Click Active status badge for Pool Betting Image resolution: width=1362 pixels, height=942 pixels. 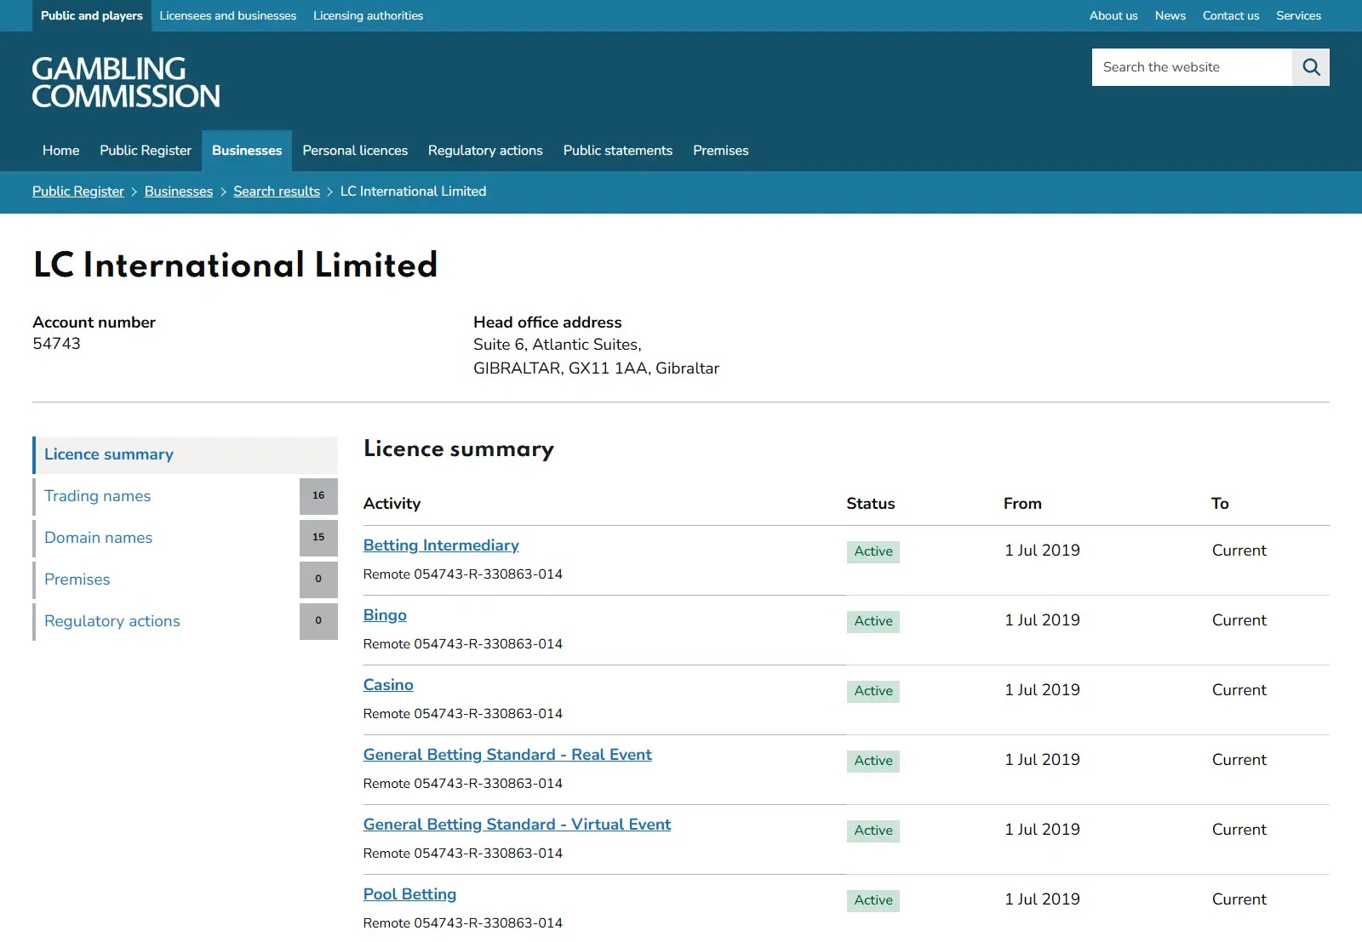[873, 900]
